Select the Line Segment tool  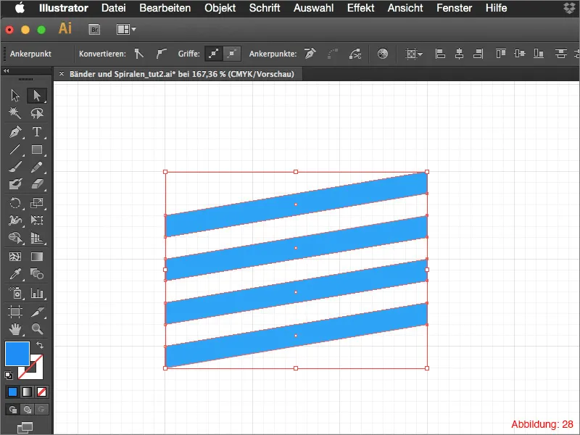tap(15, 149)
